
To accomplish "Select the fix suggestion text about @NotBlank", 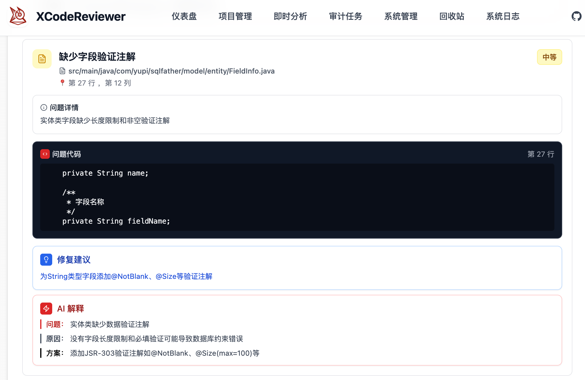I will pos(126,276).
